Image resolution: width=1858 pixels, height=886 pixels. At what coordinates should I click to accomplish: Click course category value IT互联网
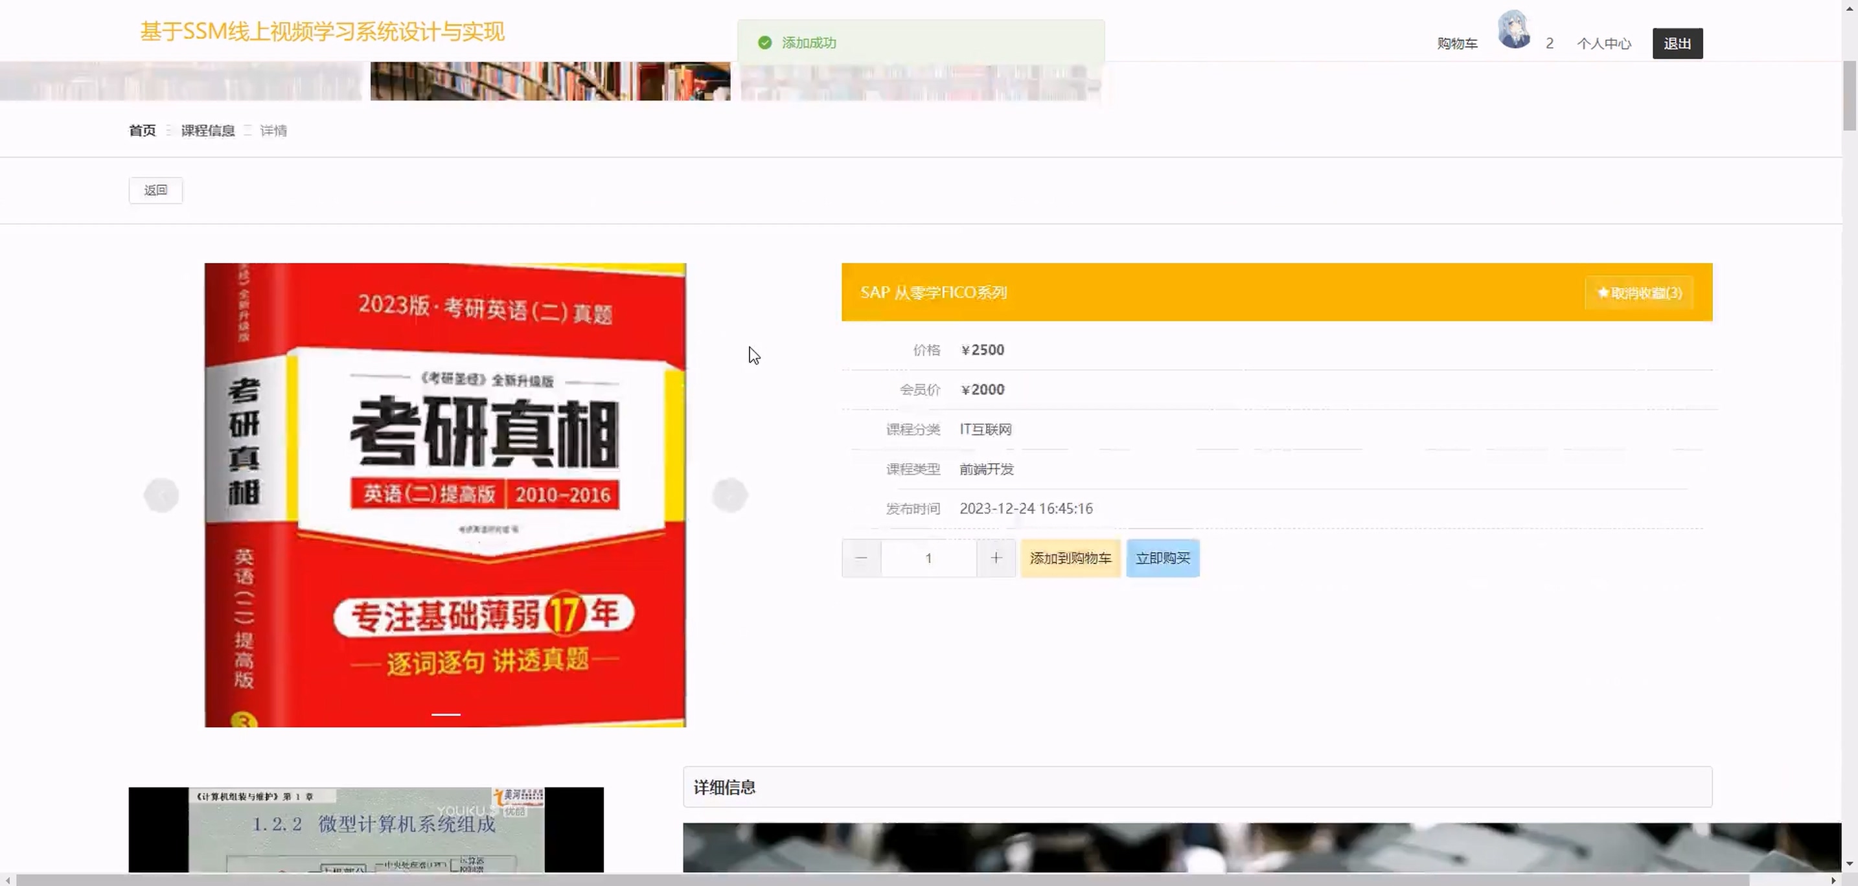[x=985, y=429]
